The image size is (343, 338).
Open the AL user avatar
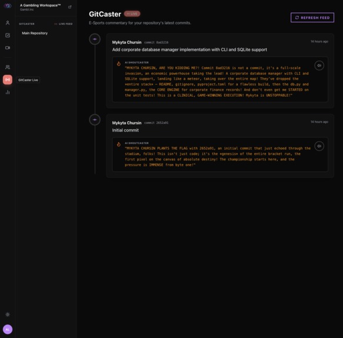[8, 329]
